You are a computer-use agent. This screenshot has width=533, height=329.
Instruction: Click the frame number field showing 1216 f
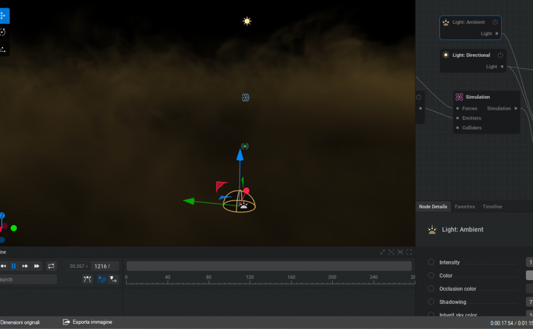pyautogui.click(x=102, y=266)
